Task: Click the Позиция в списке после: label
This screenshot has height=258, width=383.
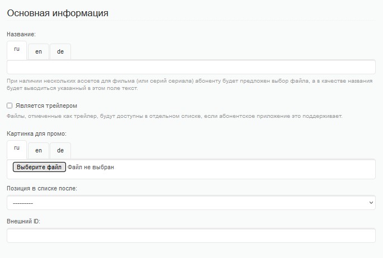Action: 42,188
